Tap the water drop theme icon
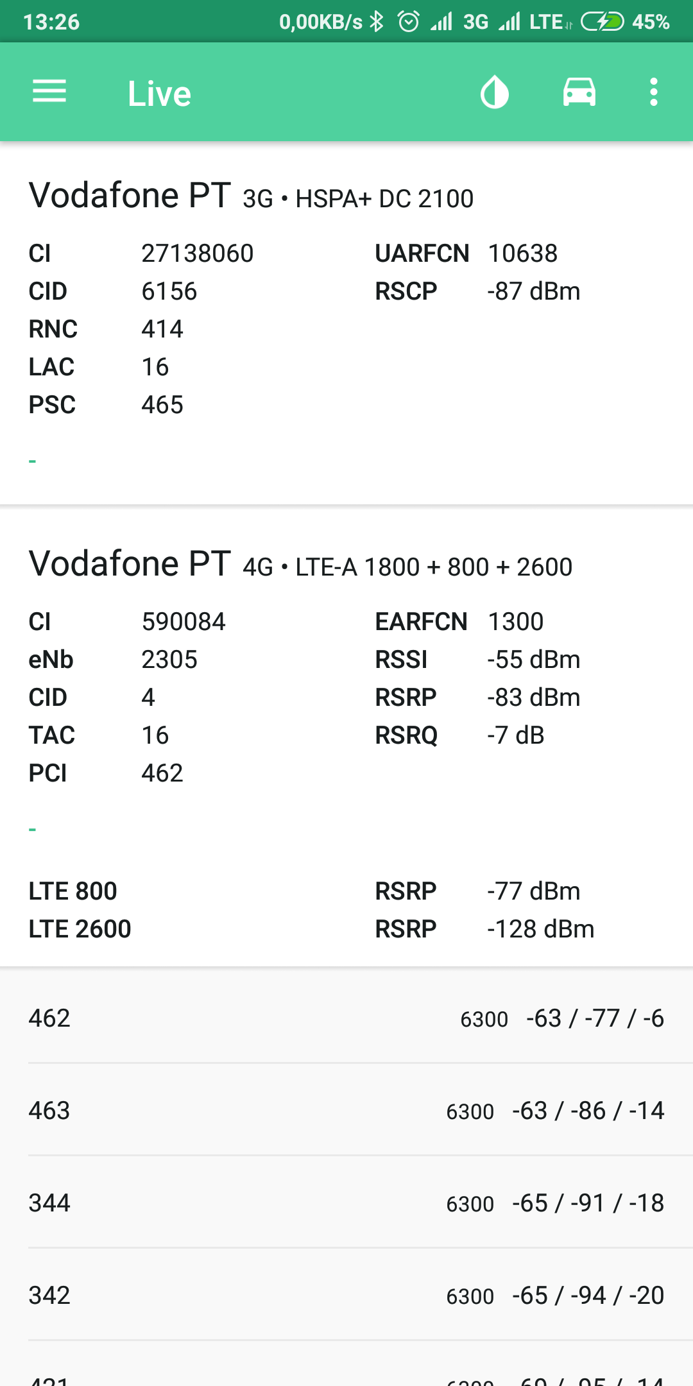Viewport: 693px width, 1386px height. pos(494,92)
